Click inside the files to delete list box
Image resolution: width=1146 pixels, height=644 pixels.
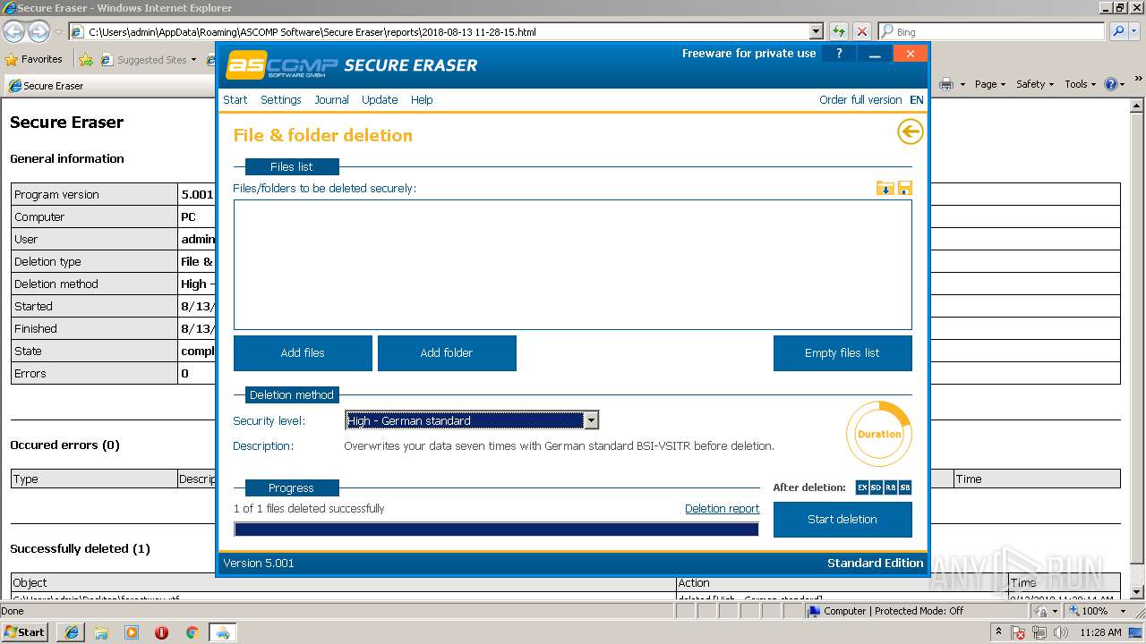pyautogui.click(x=573, y=265)
